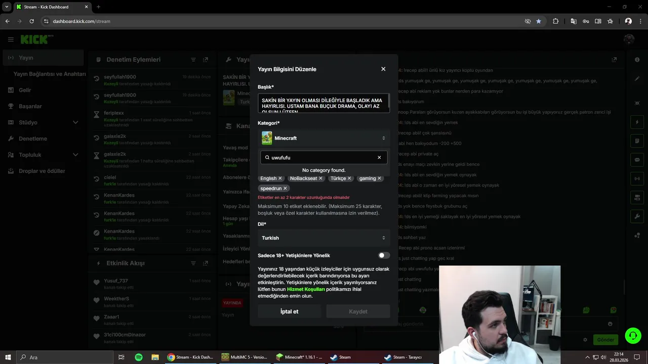Switch to Minecraft 1.16.1 taskbar window
This screenshot has width=648, height=364.
tap(300, 357)
